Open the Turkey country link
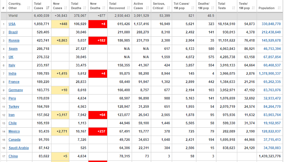 [x=14, y=107]
